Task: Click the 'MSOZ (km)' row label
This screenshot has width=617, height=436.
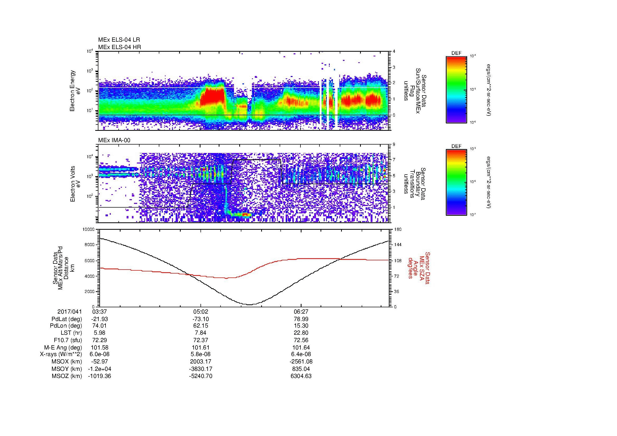Action: point(67,376)
